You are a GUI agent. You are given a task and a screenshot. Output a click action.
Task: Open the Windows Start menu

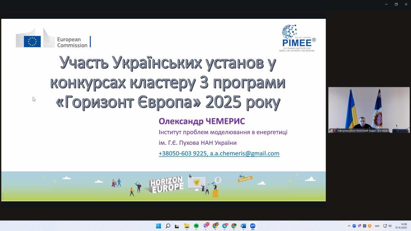[159, 226]
